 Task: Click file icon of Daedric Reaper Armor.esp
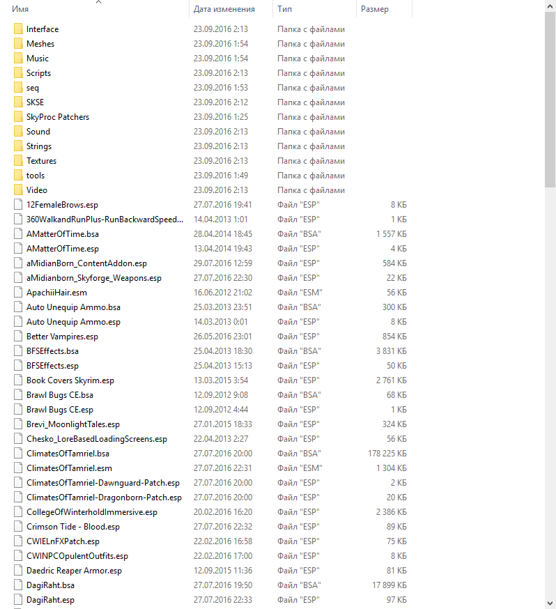(x=18, y=571)
